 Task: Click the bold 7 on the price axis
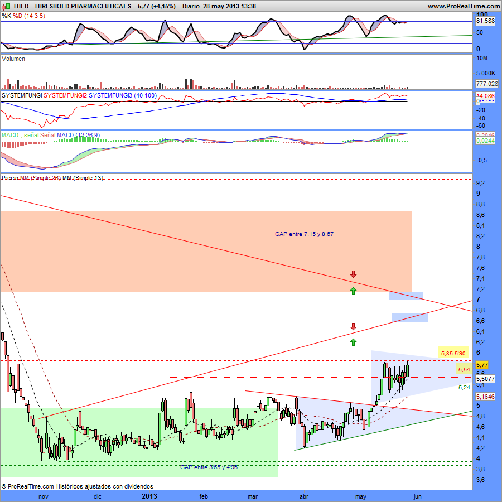point(479,300)
